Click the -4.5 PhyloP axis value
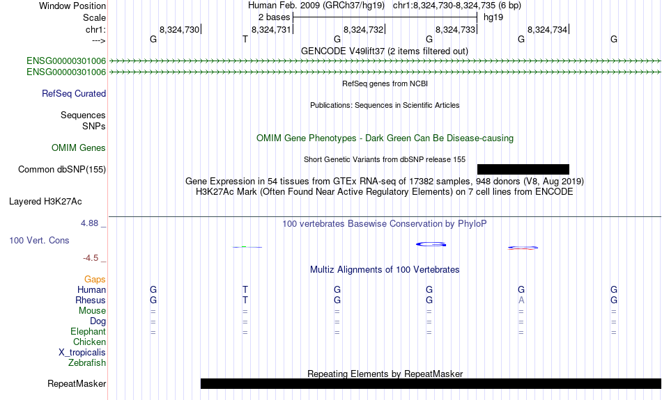 click(91, 258)
